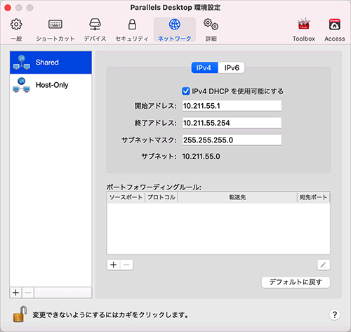This screenshot has height=332, width=351.
Task: Open the 一般 (General) gear icon tab
Action: 16,30
